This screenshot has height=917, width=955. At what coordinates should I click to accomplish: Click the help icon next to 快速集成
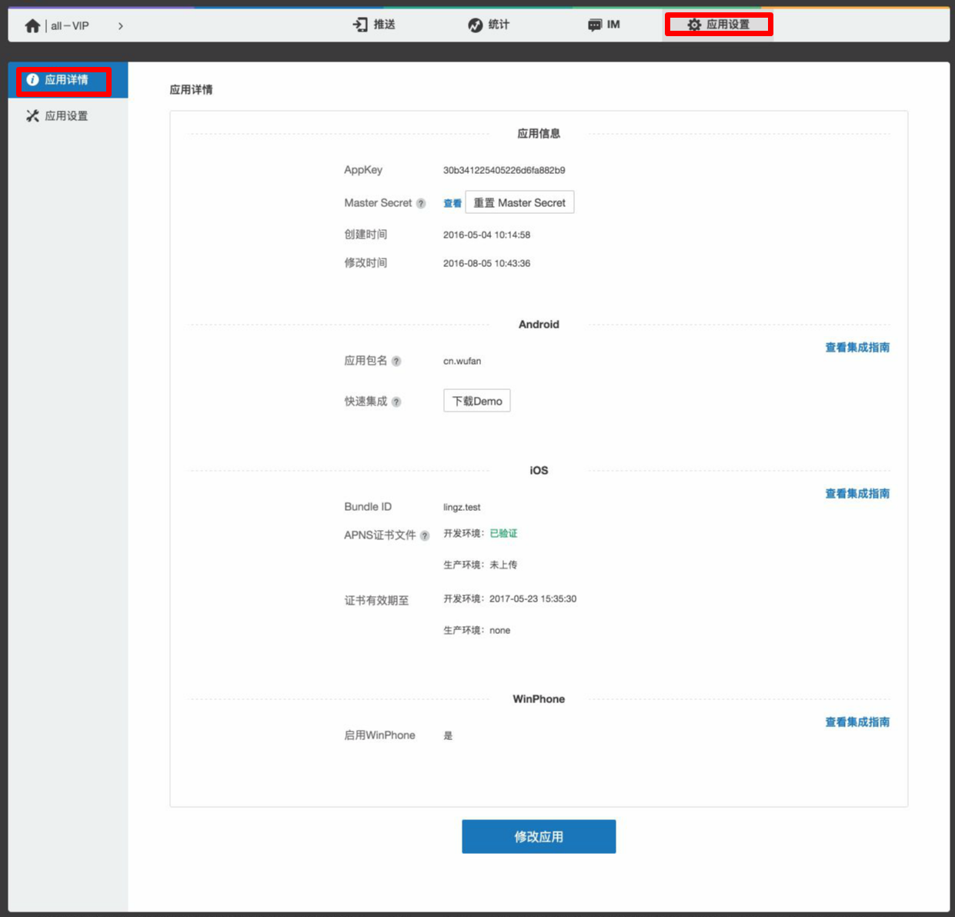396,402
